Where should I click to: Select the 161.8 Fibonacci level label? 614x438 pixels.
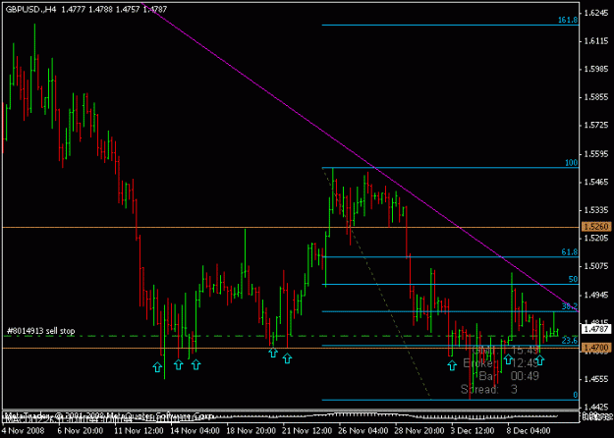click(568, 20)
